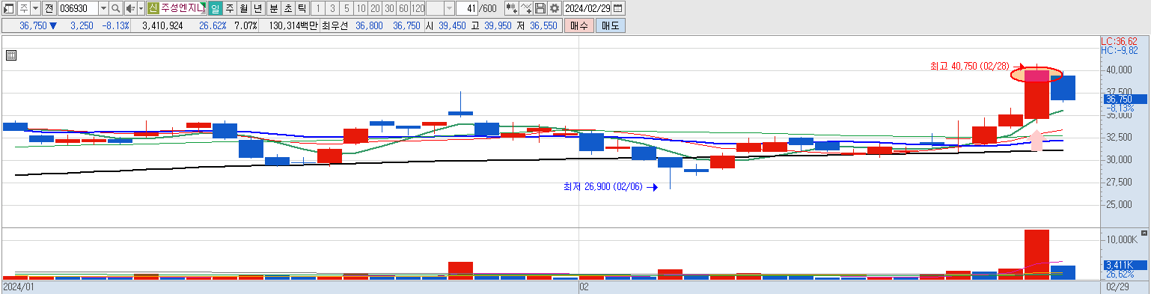This screenshot has width=1151, height=294.
Task: Choose the 5 interval button
Action: [x=346, y=9]
